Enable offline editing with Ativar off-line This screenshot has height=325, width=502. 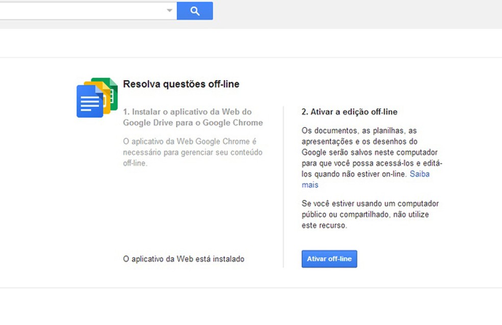329,259
